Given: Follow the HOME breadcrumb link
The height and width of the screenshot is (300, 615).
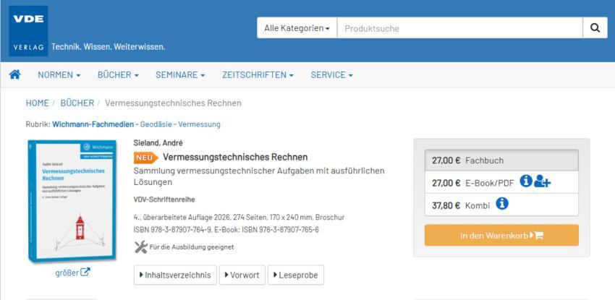Looking at the screenshot, I should [x=37, y=103].
